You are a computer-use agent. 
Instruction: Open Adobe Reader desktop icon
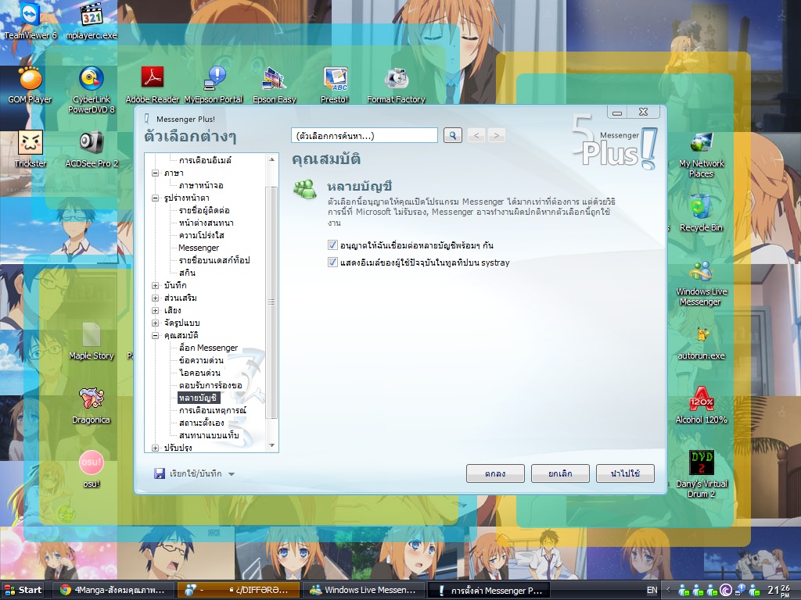pos(153,84)
